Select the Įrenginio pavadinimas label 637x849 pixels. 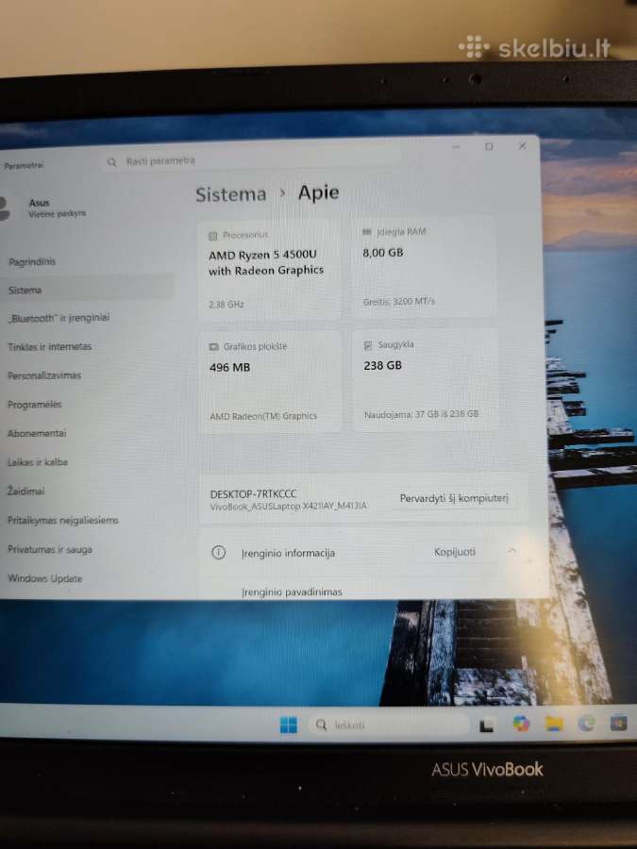click(x=292, y=592)
